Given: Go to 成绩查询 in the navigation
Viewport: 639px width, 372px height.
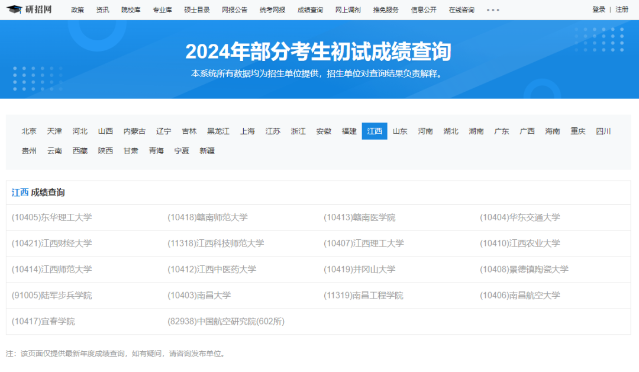Looking at the screenshot, I should (310, 10).
